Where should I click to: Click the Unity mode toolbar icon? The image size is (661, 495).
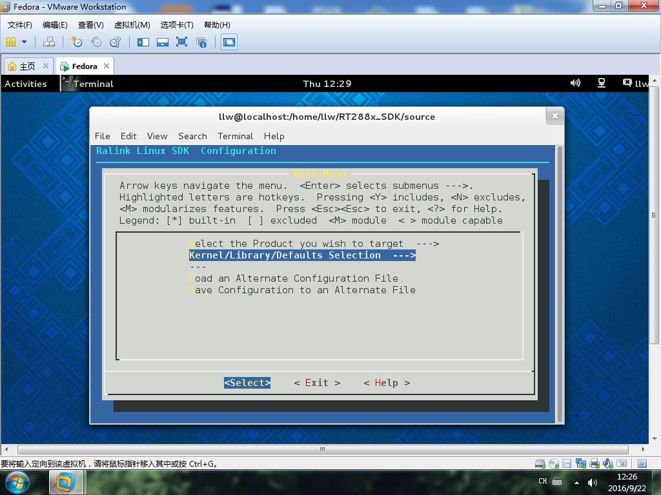(x=201, y=42)
